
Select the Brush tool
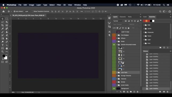pos(2,32)
